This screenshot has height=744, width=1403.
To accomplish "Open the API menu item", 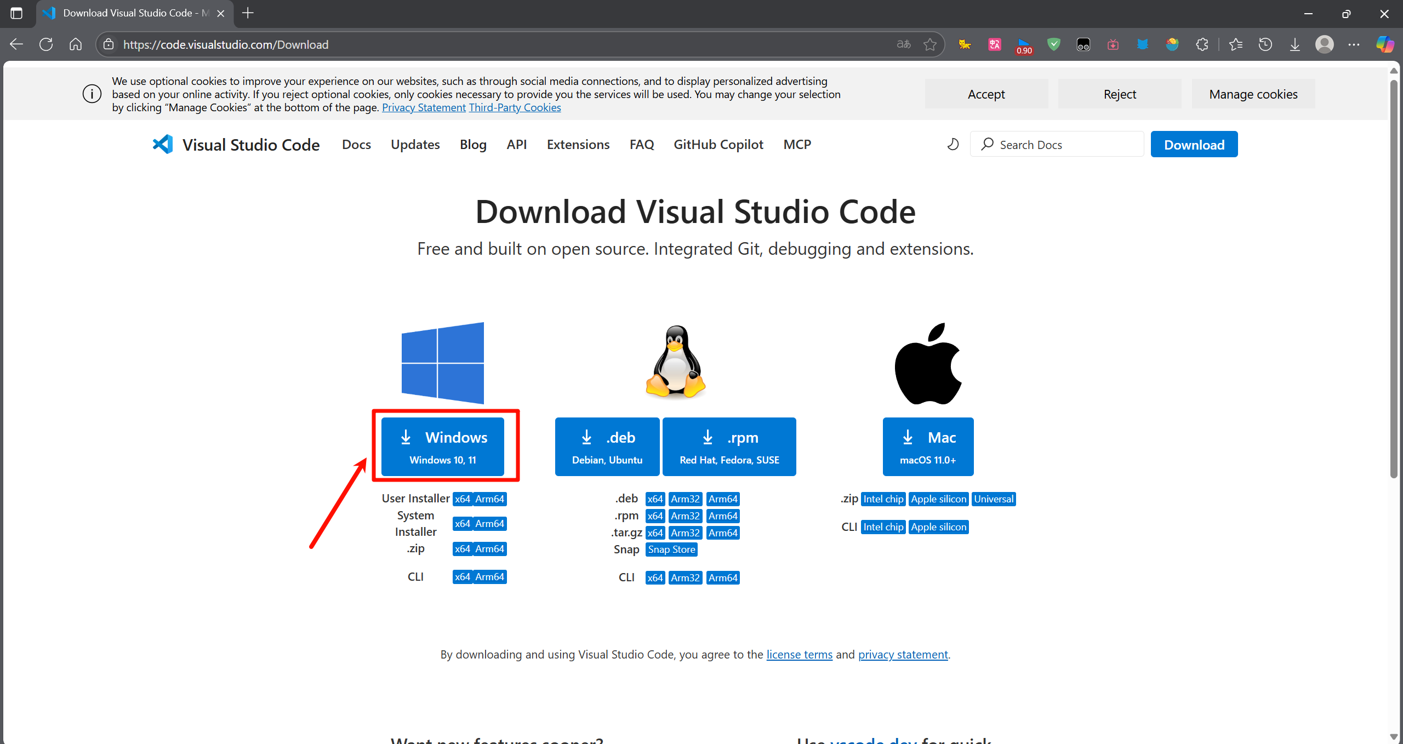I will (x=517, y=145).
